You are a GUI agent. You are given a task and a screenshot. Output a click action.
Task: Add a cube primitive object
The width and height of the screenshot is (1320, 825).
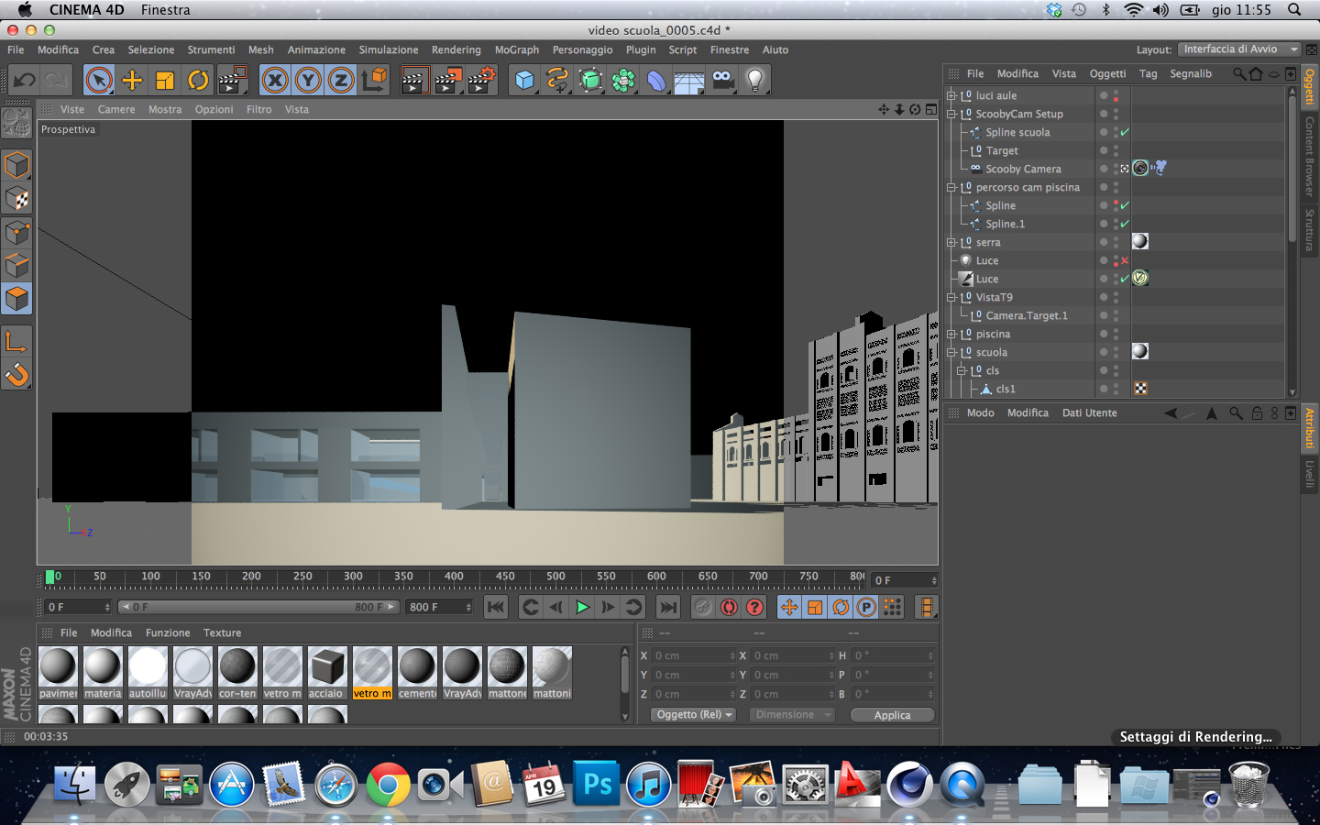524,81
